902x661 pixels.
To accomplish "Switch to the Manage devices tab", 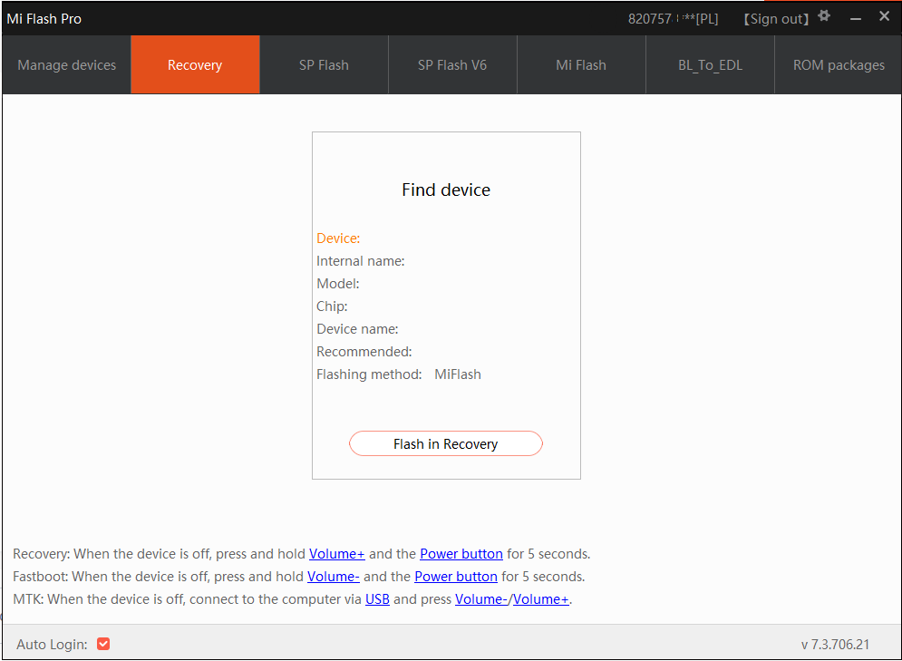I will pyautogui.click(x=66, y=65).
